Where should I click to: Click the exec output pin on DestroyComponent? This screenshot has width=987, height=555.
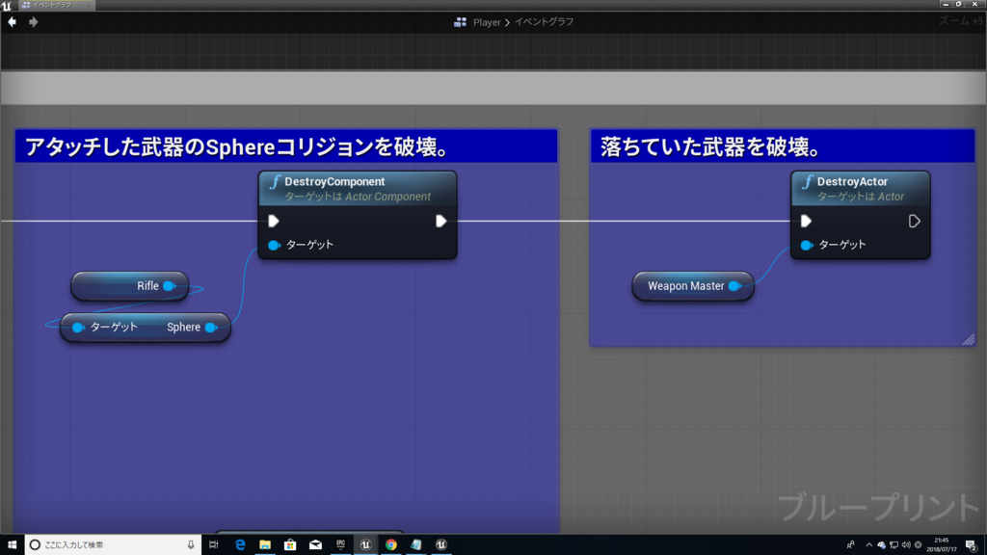[x=441, y=220]
